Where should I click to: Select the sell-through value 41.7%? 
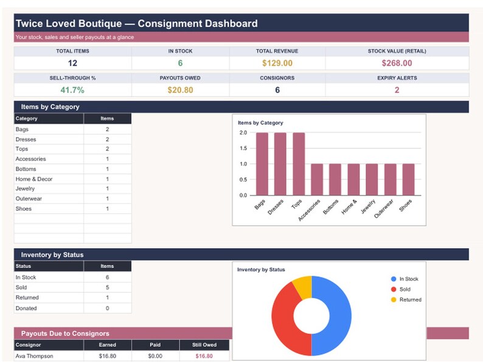[72, 90]
